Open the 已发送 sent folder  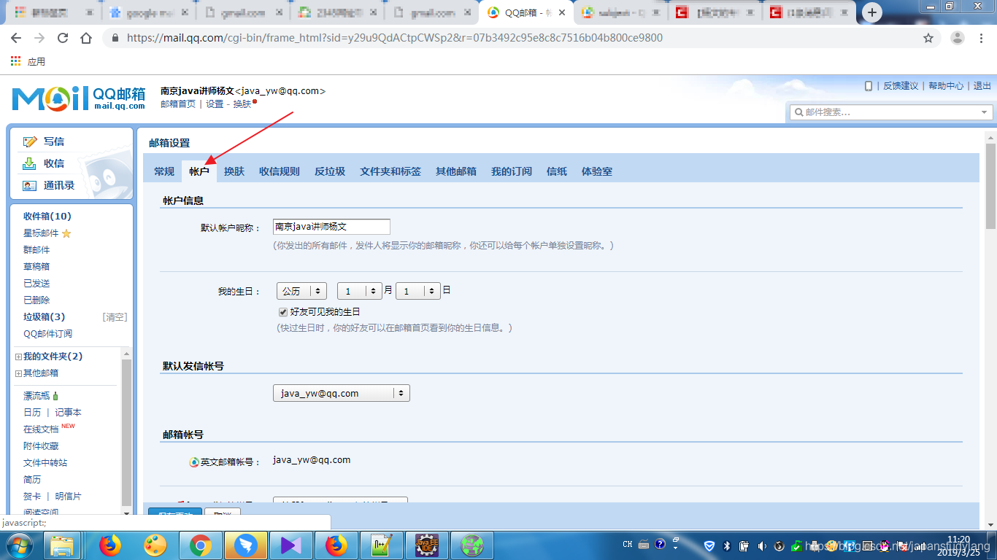(36, 284)
